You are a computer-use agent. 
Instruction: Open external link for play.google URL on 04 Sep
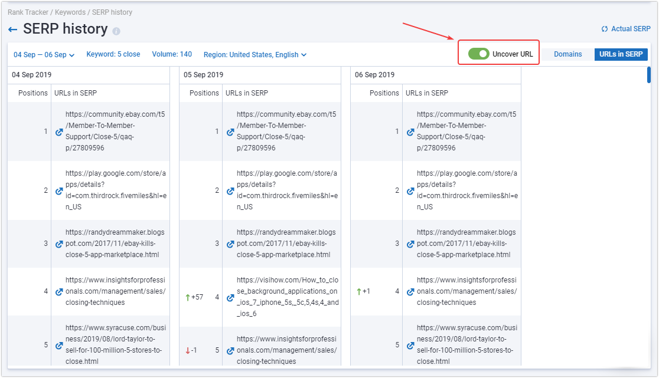tap(59, 191)
